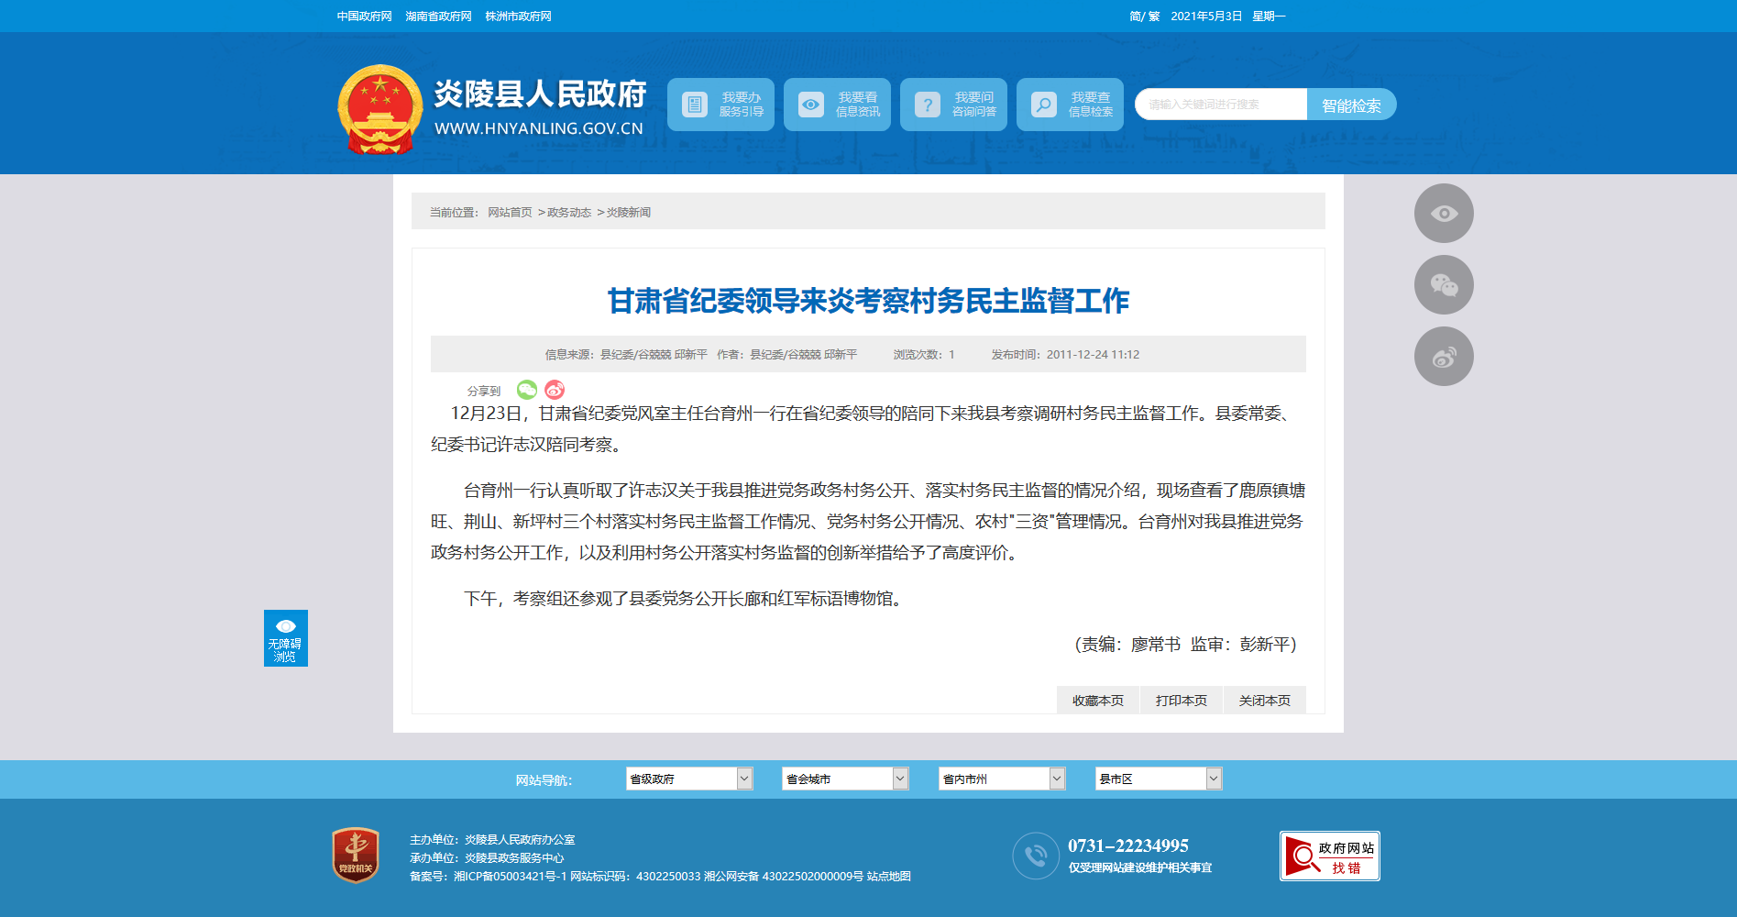
Task: Switch between 简/繁 Chinese
Action: (1144, 17)
